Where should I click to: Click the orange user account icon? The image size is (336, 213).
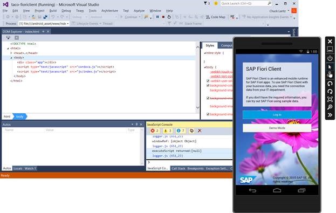294,11
